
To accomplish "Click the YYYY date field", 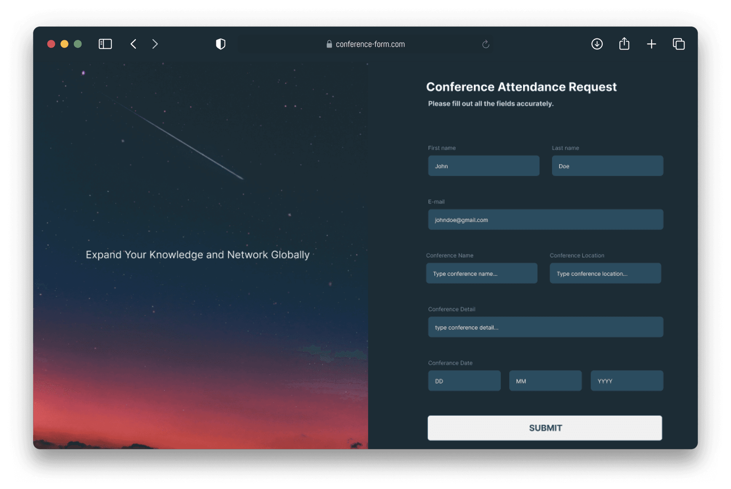I will tap(627, 381).
